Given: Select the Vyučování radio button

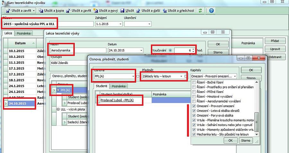Looking at the screenshot, I should 170,50.
